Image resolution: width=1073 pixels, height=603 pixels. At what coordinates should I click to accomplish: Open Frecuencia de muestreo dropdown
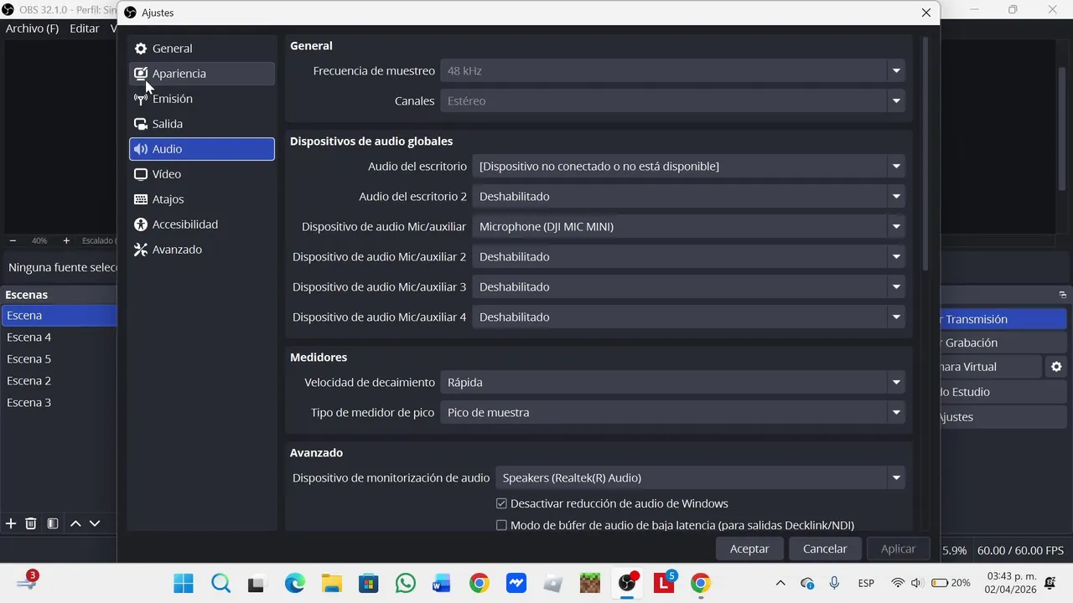(x=673, y=70)
